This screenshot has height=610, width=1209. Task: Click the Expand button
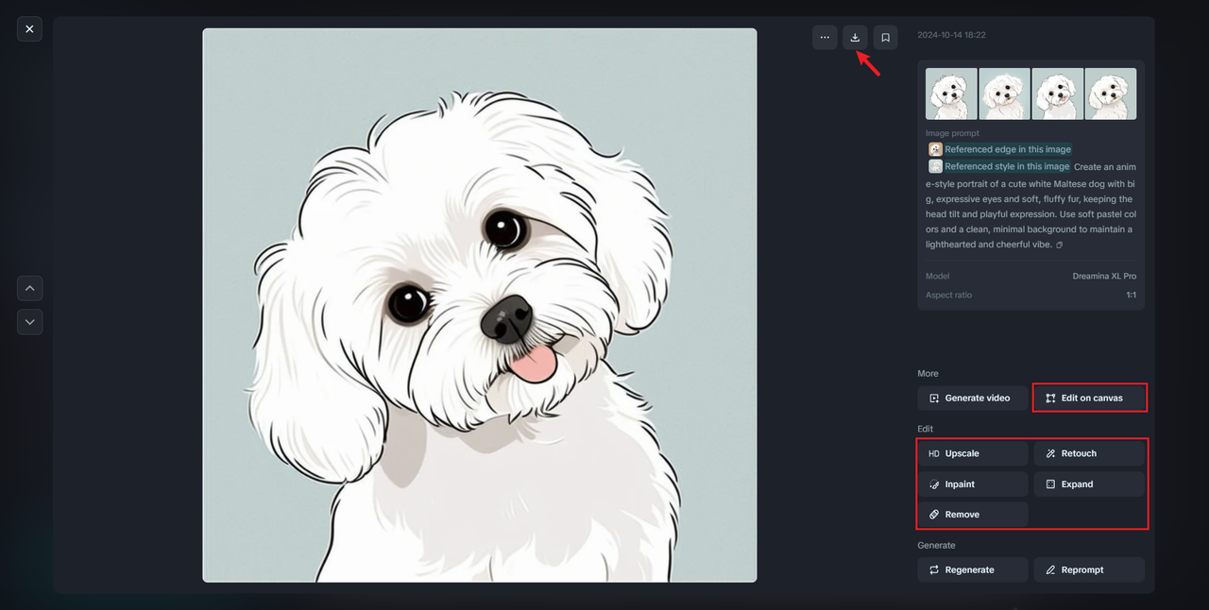pos(1089,483)
